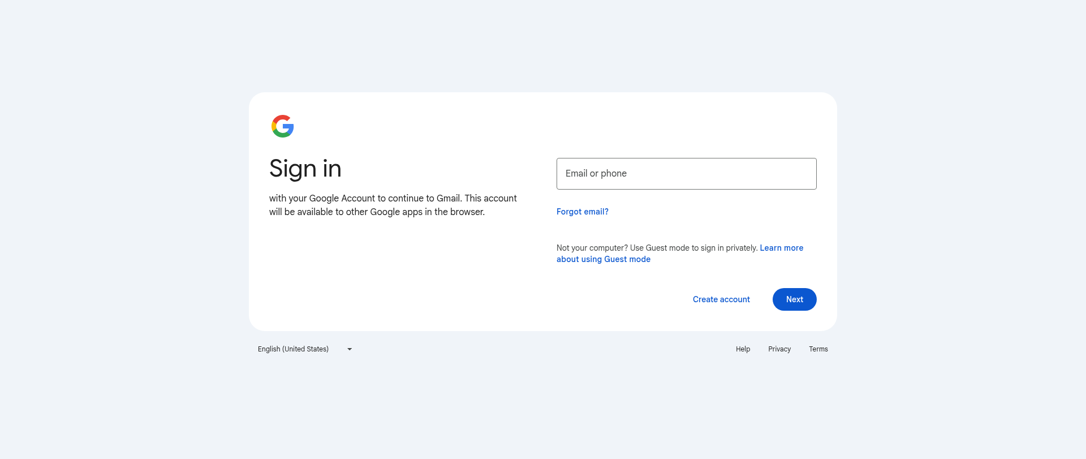The width and height of the screenshot is (1086, 459).
Task: Open the Terms footer link
Action: [x=818, y=349]
